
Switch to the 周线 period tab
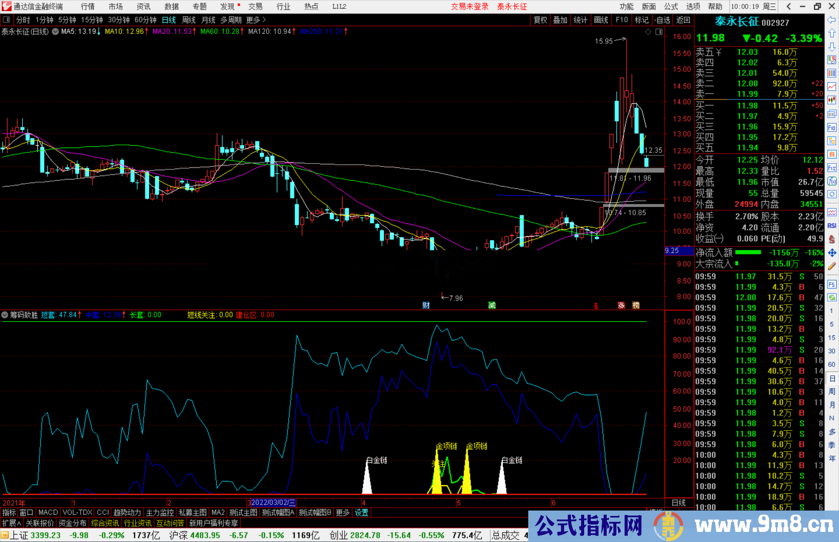[189, 20]
